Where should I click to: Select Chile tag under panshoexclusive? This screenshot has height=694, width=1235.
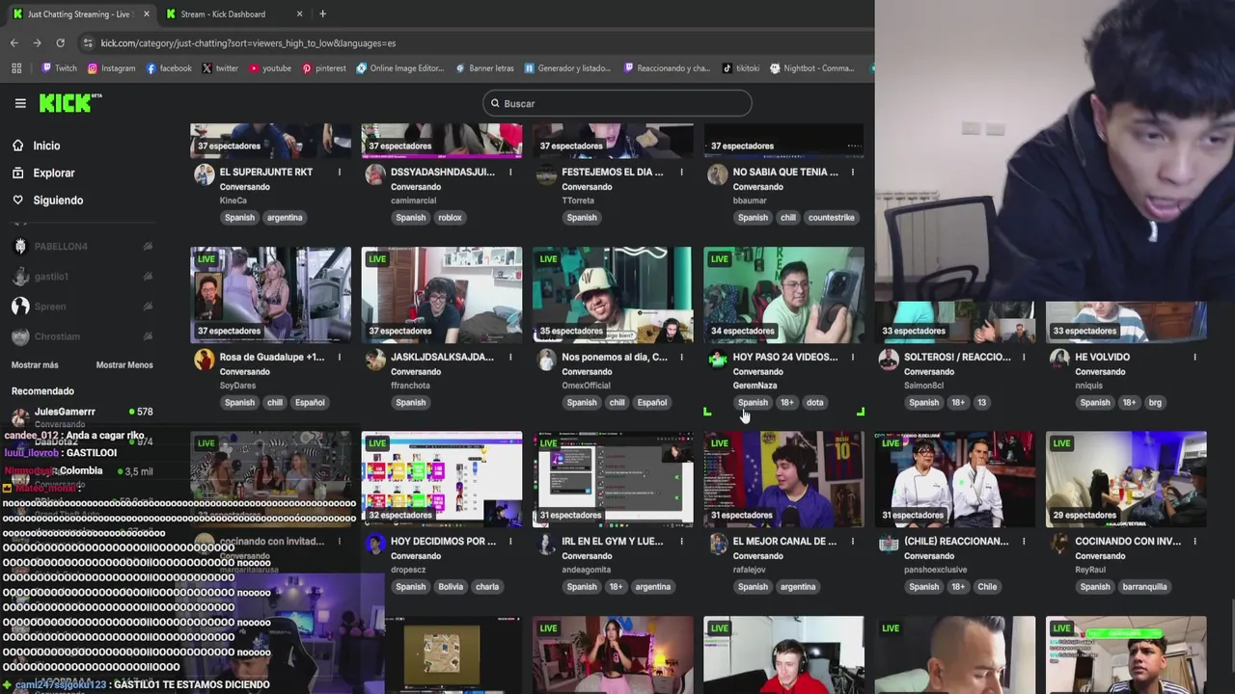tap(987, 587)
